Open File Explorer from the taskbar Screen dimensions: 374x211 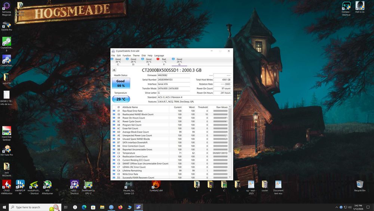click(102, 207)
